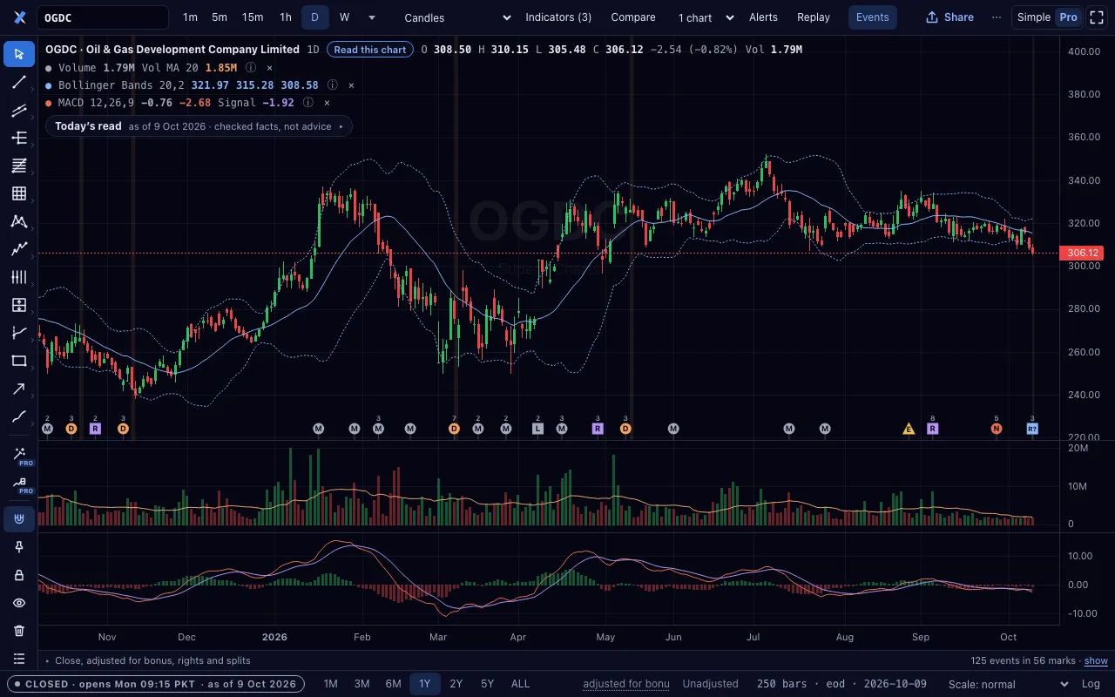1115x697 pixels.
Task: Select the grid table drawing tool
Action: (x=19, y=193)
